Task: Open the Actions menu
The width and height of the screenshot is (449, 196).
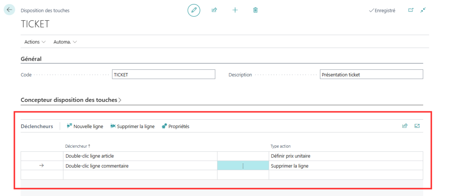Action: click(x=35, y=42)
